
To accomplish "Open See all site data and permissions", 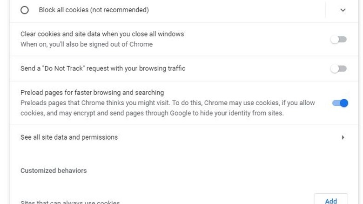I will point(69,137).
